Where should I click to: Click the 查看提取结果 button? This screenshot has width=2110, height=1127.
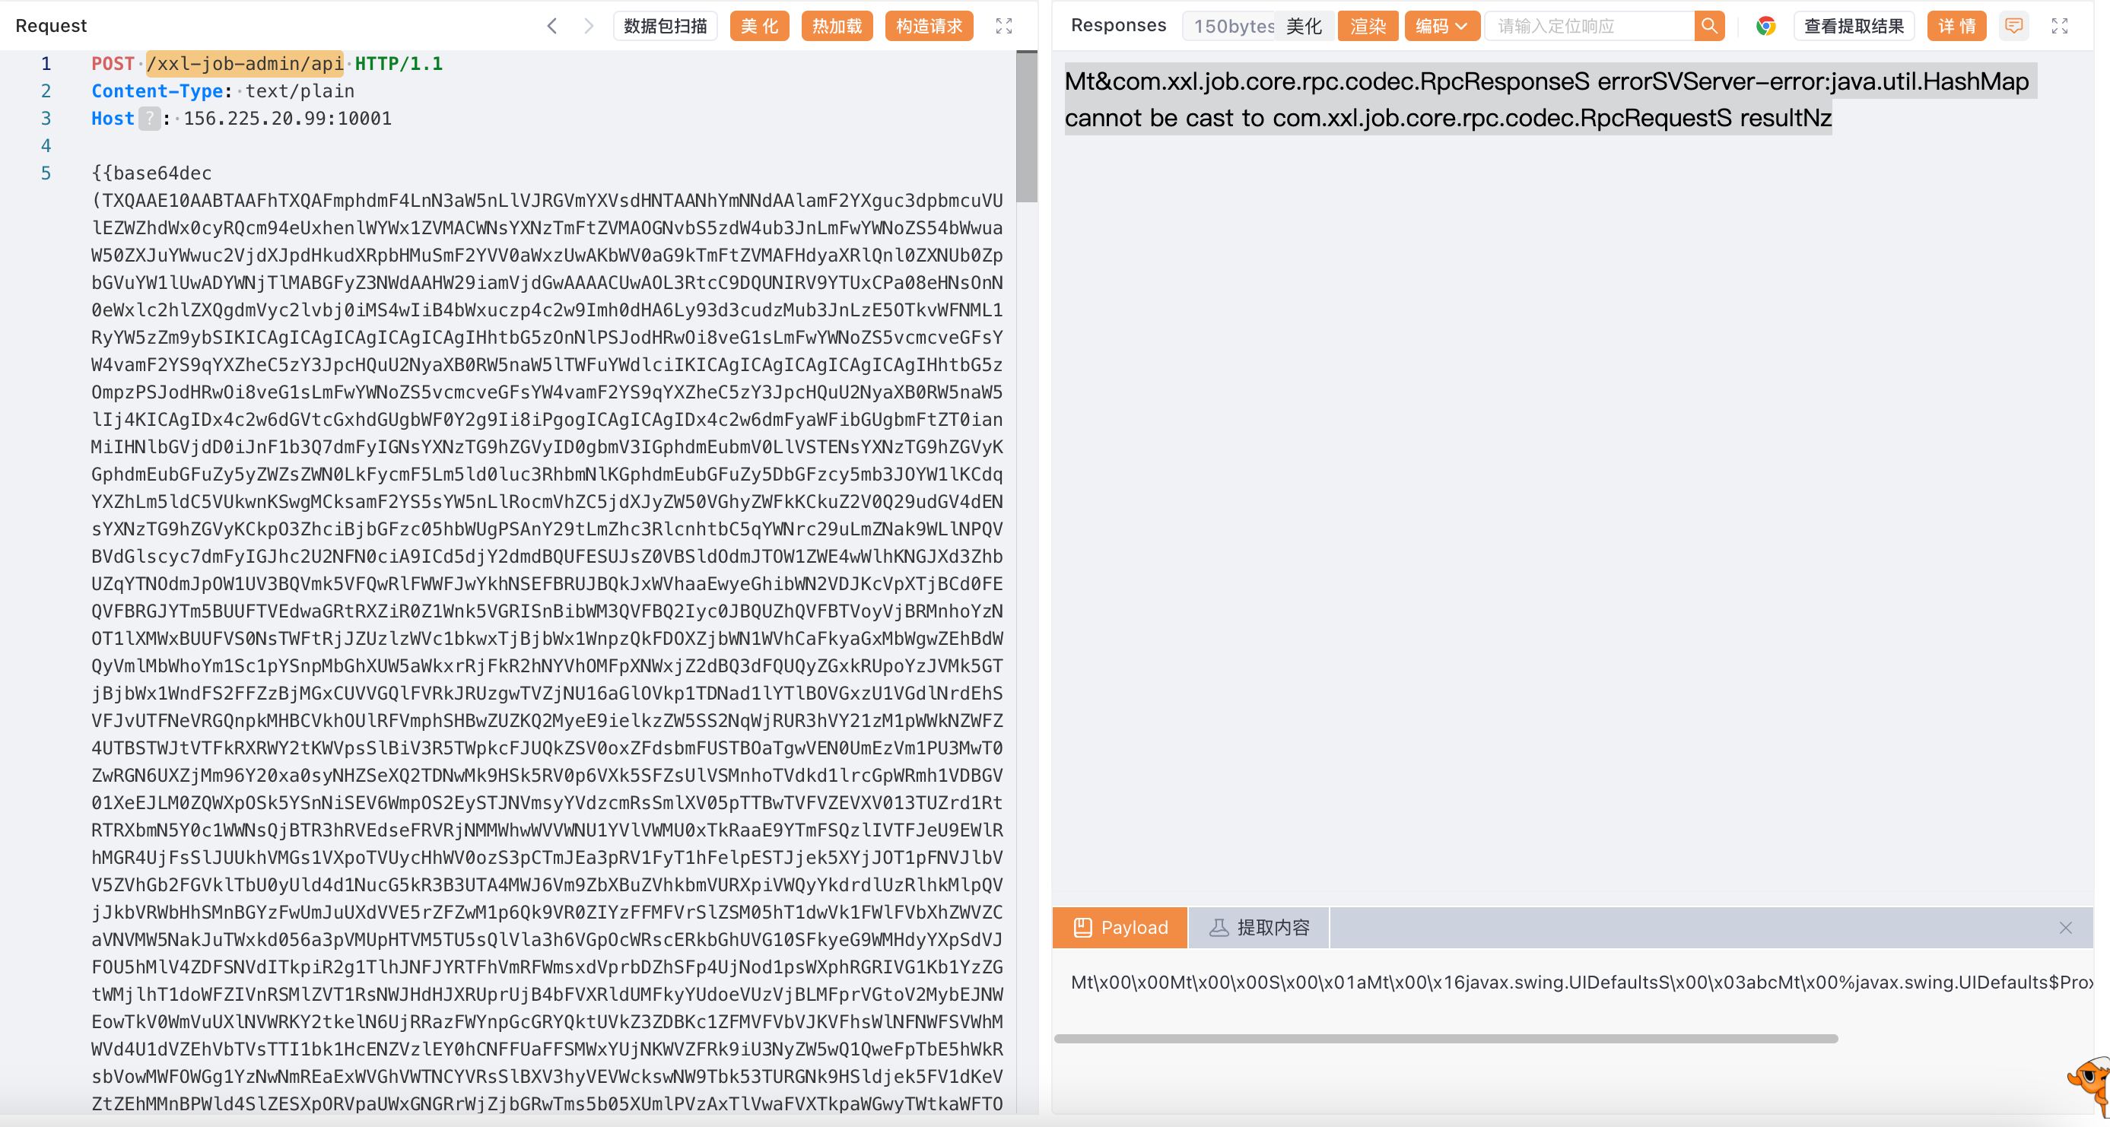pos(1853,26)
